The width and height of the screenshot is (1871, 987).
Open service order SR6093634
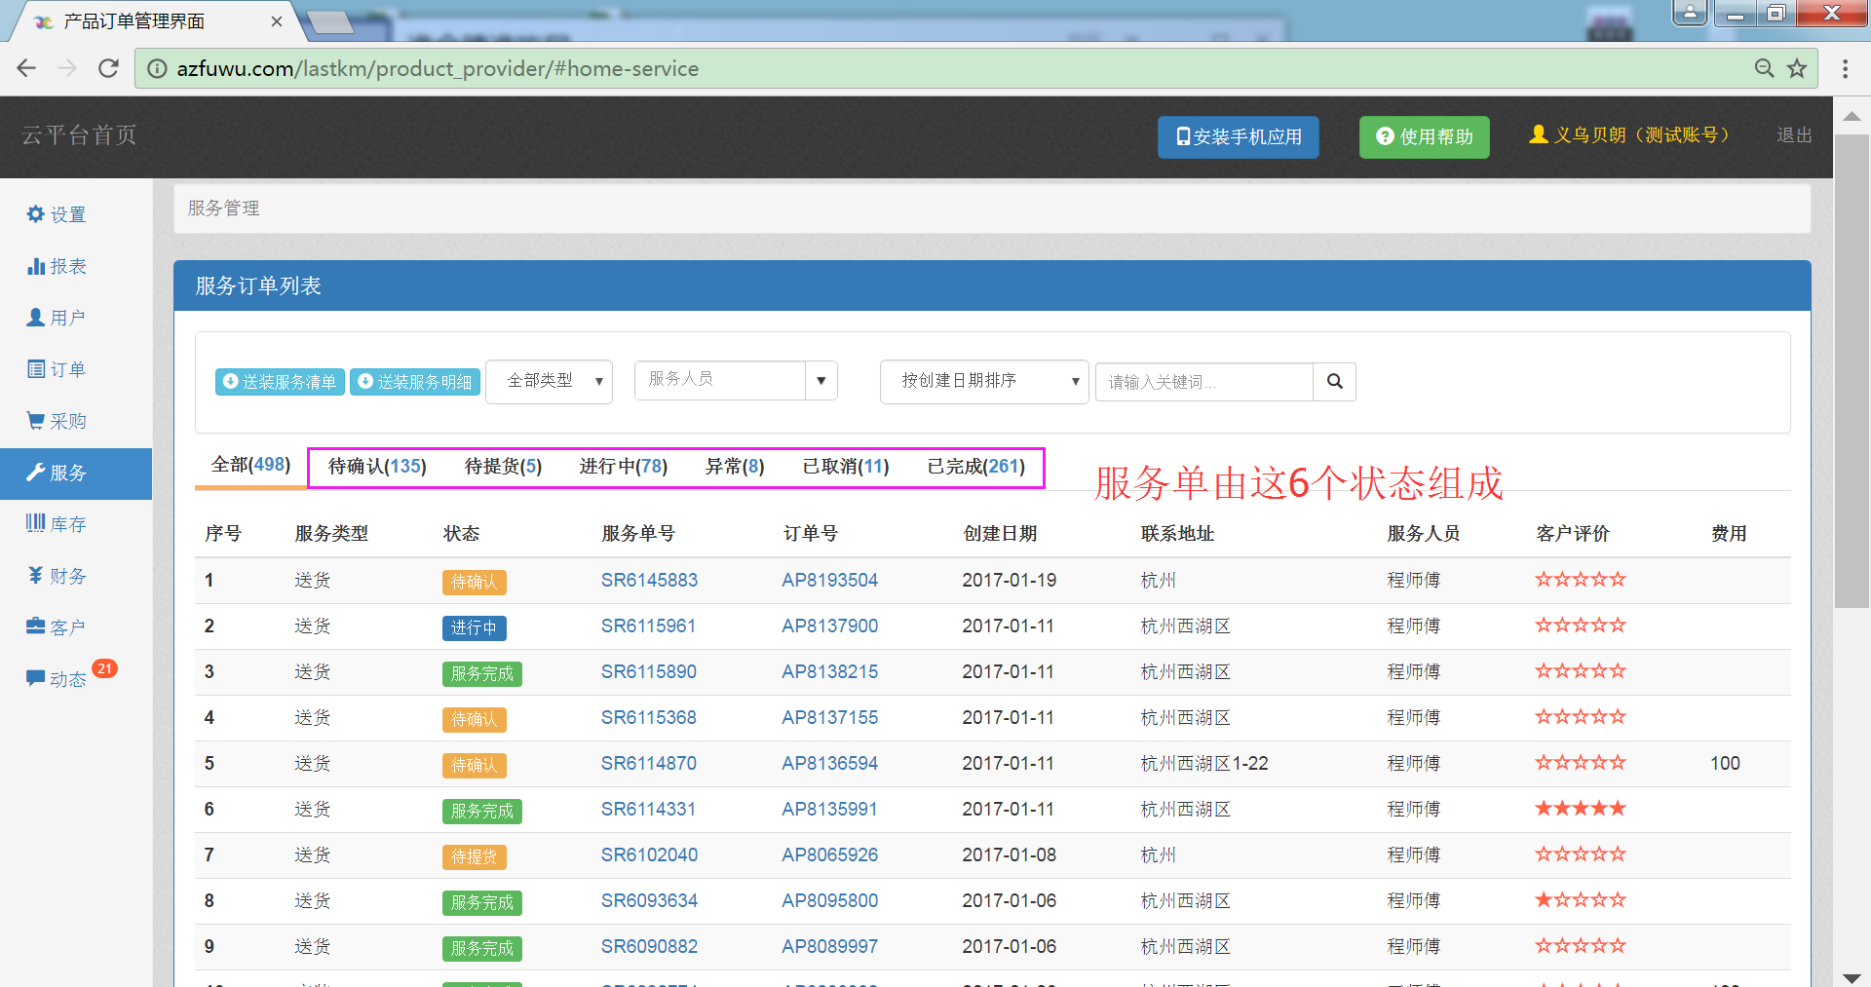click(649, 901)
